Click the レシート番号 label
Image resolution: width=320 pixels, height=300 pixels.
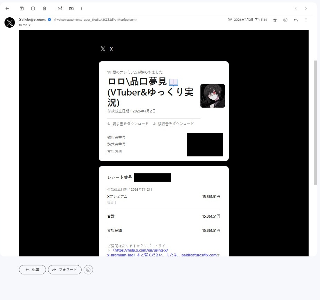(120, 178)
